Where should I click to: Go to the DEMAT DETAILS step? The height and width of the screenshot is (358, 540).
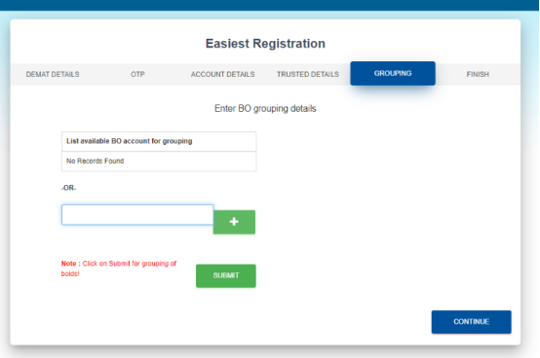coord(53,74)
